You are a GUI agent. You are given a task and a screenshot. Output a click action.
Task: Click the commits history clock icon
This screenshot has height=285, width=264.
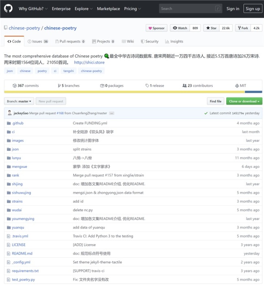(15, 86)
